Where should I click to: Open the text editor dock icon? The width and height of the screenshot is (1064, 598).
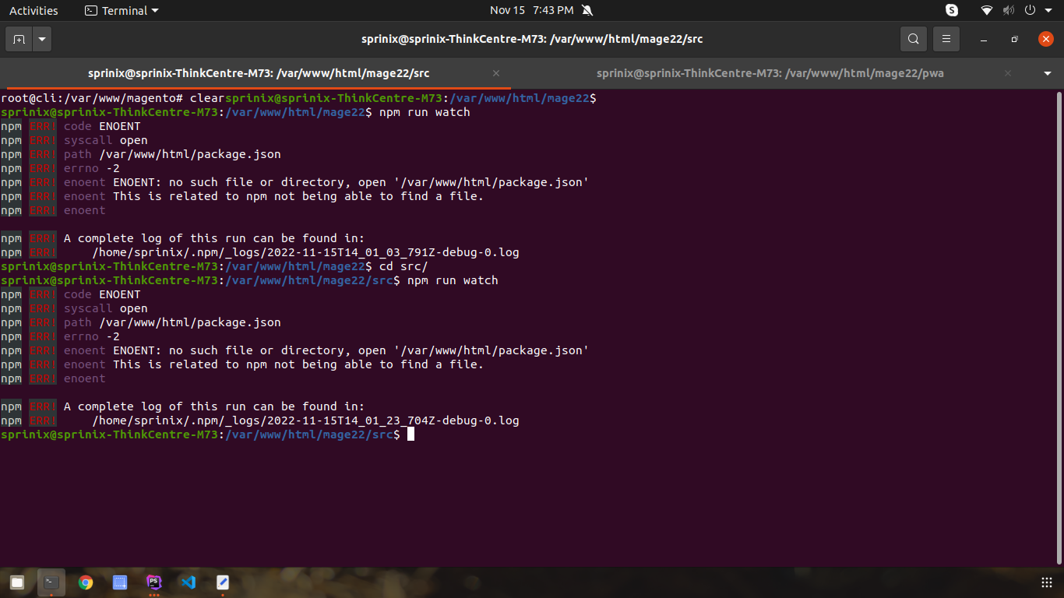222,582
